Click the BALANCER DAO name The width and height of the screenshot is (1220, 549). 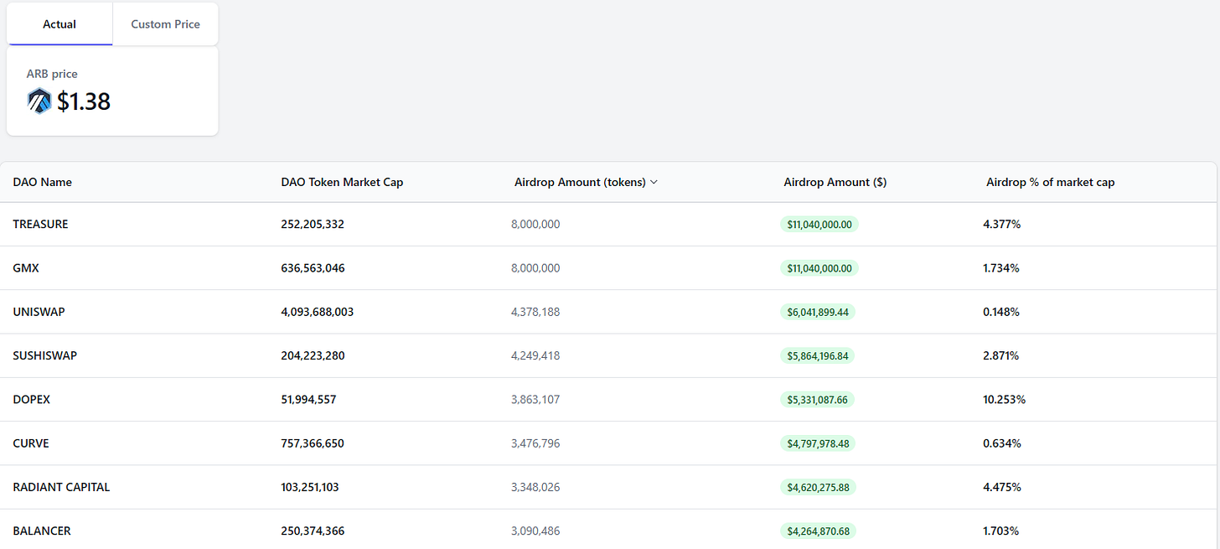pos(42,531)
